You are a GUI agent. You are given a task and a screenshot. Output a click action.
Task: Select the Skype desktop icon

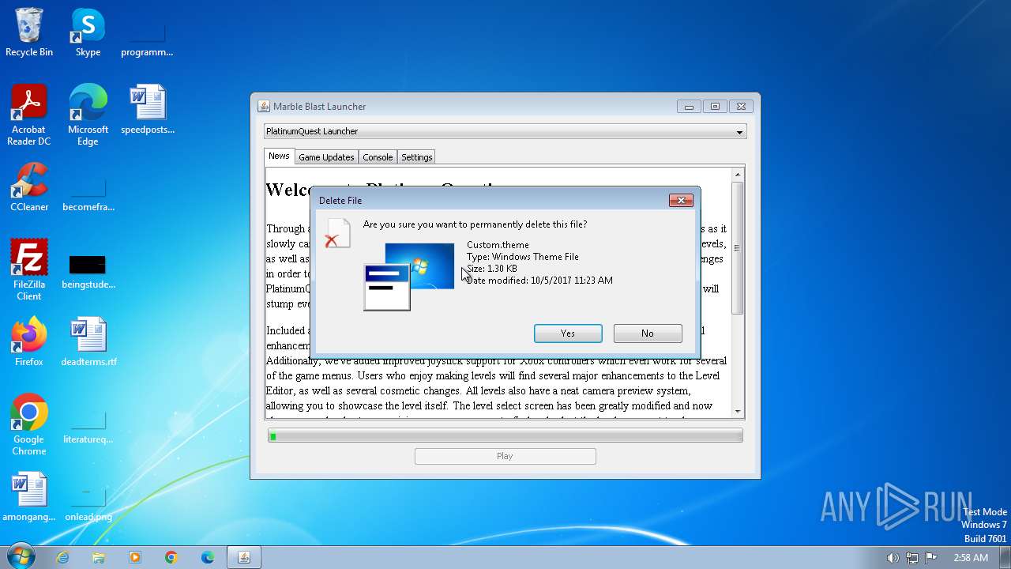pyautogui.click(x=88, y=32)
